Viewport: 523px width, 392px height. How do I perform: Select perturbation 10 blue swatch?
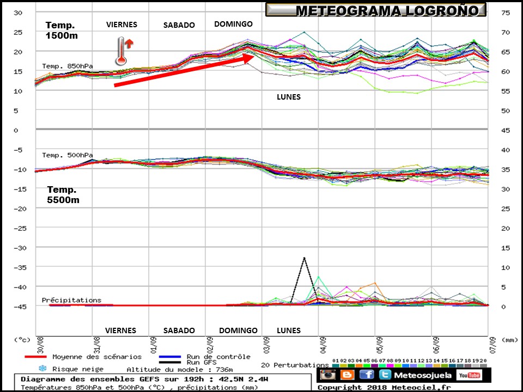pos(405,366)
